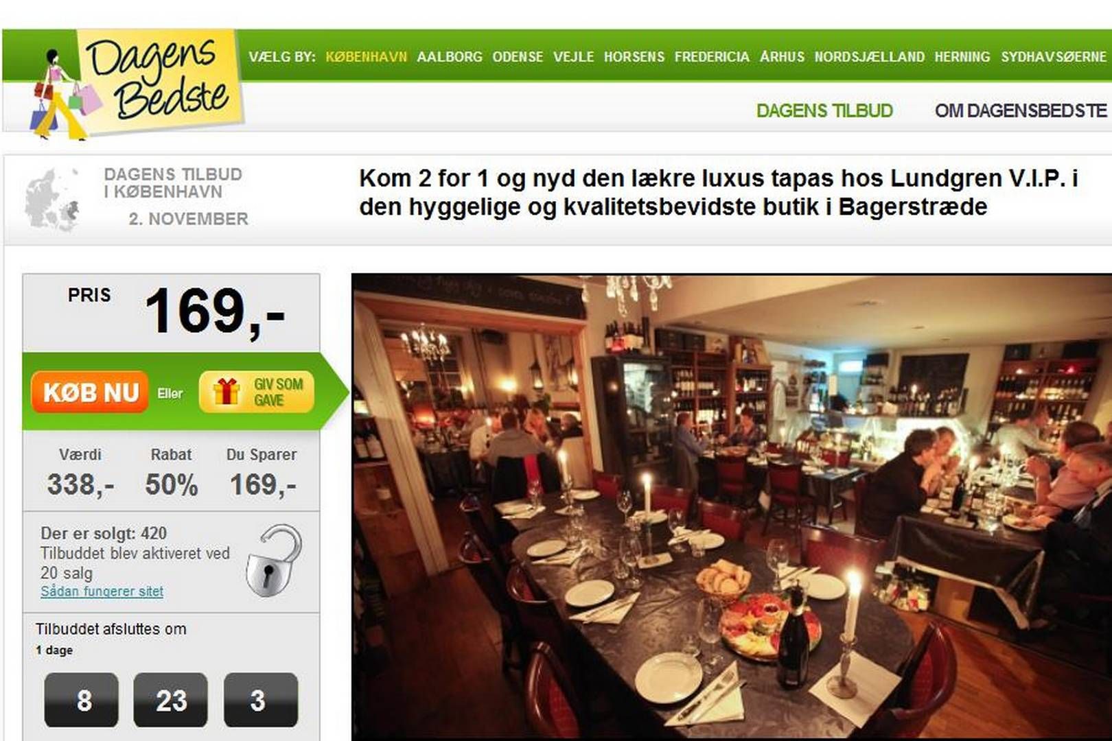The width and height of the screenshot is (1112, 741).
Task: Click the Denmark map icon
Action: click(52, 200)
